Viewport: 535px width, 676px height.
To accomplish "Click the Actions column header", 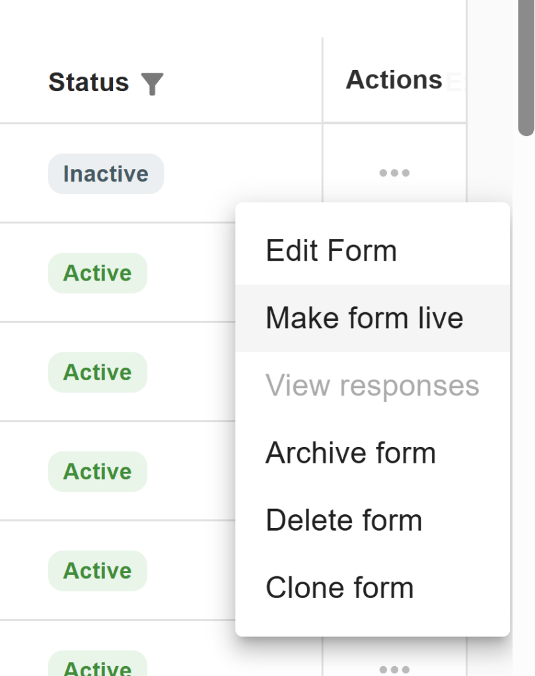I will 394,80.
